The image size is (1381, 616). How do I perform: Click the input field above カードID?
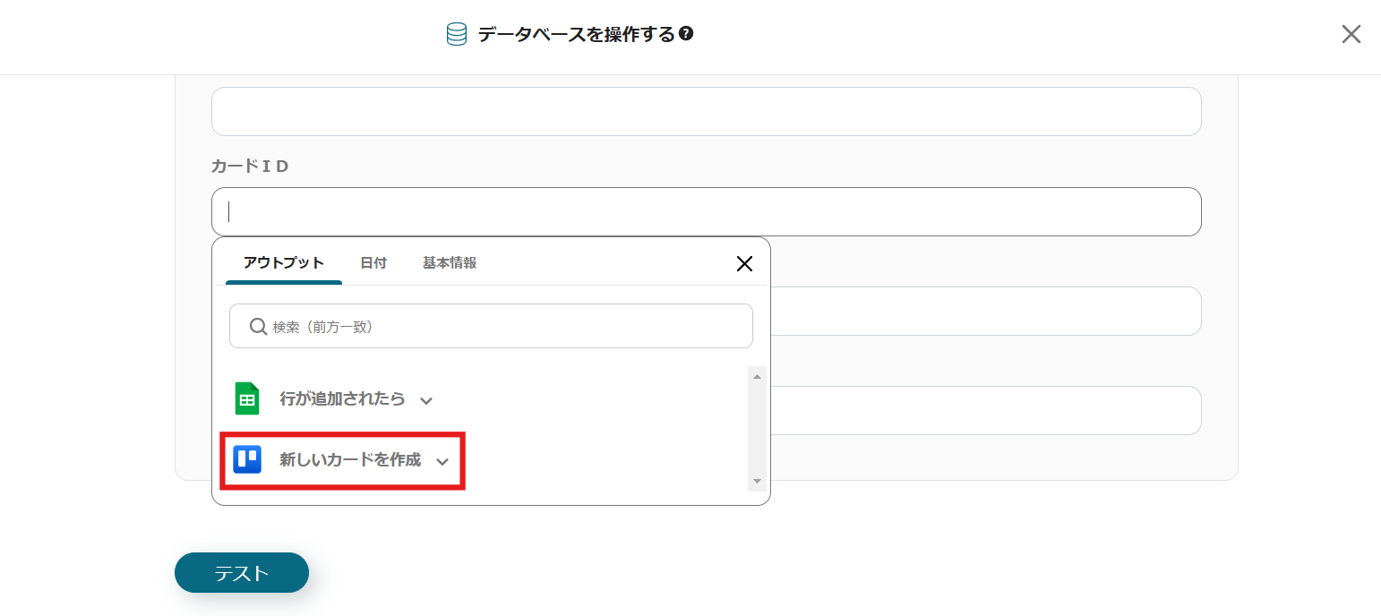coord(706,112)
